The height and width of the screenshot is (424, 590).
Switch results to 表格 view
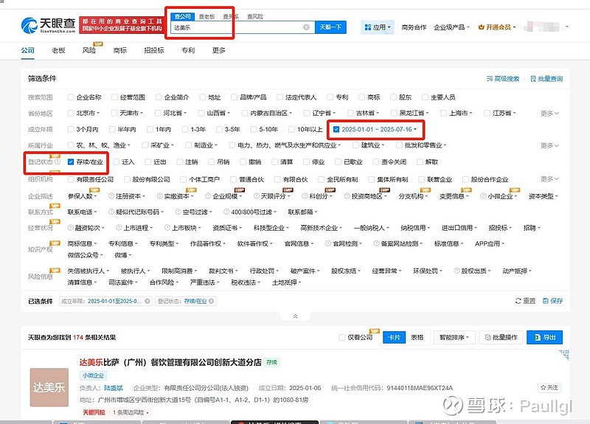click(417, 337)
